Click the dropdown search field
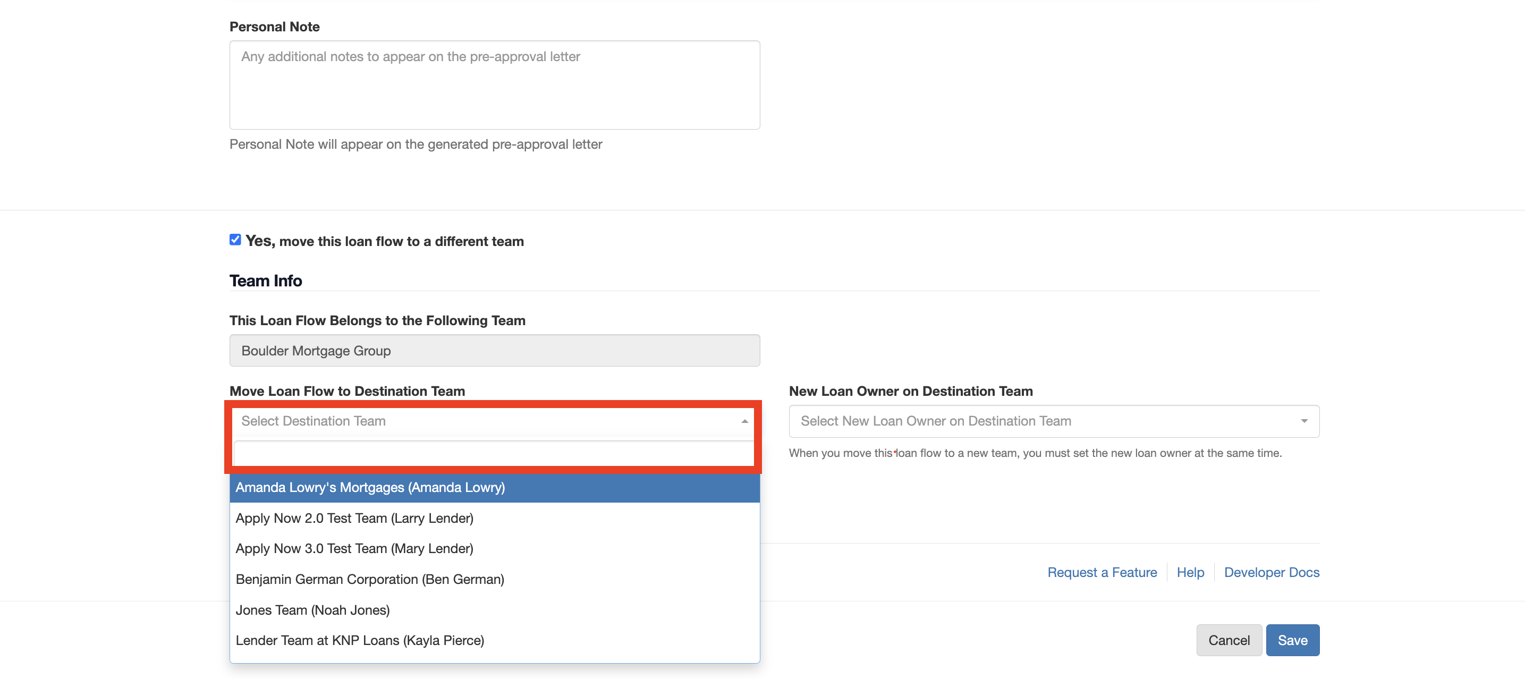This screenshot has width=1525, height=679. [x=493, y=453]
